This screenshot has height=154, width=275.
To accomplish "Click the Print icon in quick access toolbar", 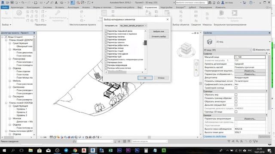I will (36, 3).
